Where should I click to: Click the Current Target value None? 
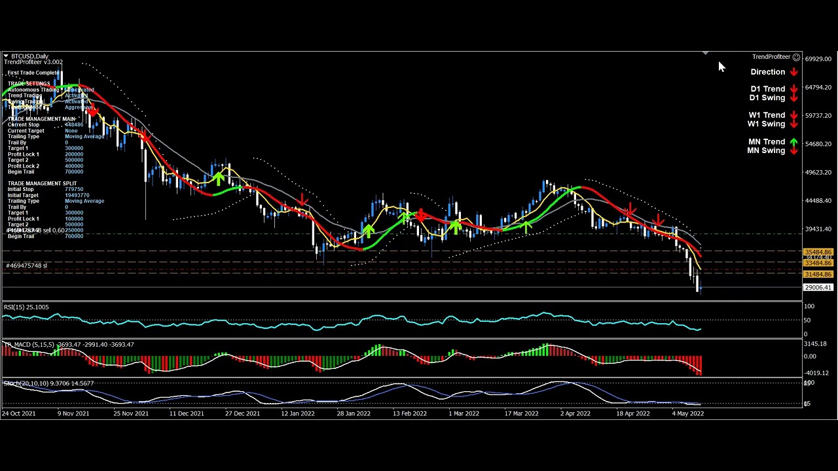tap(71, 131)
